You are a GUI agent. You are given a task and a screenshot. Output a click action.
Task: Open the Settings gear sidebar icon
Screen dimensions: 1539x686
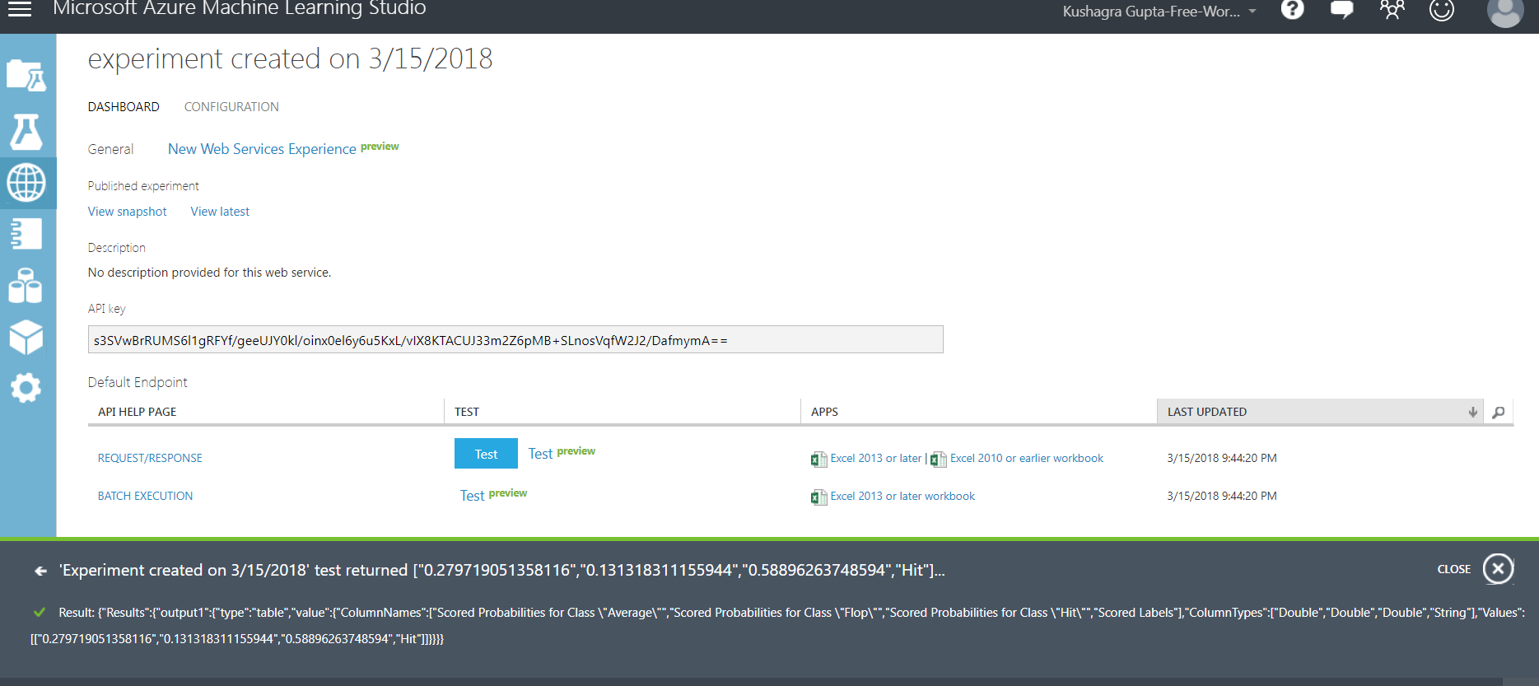(x=26, y=388)
